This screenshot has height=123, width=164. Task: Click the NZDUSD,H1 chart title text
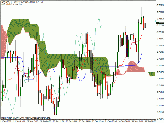[7, 2]
